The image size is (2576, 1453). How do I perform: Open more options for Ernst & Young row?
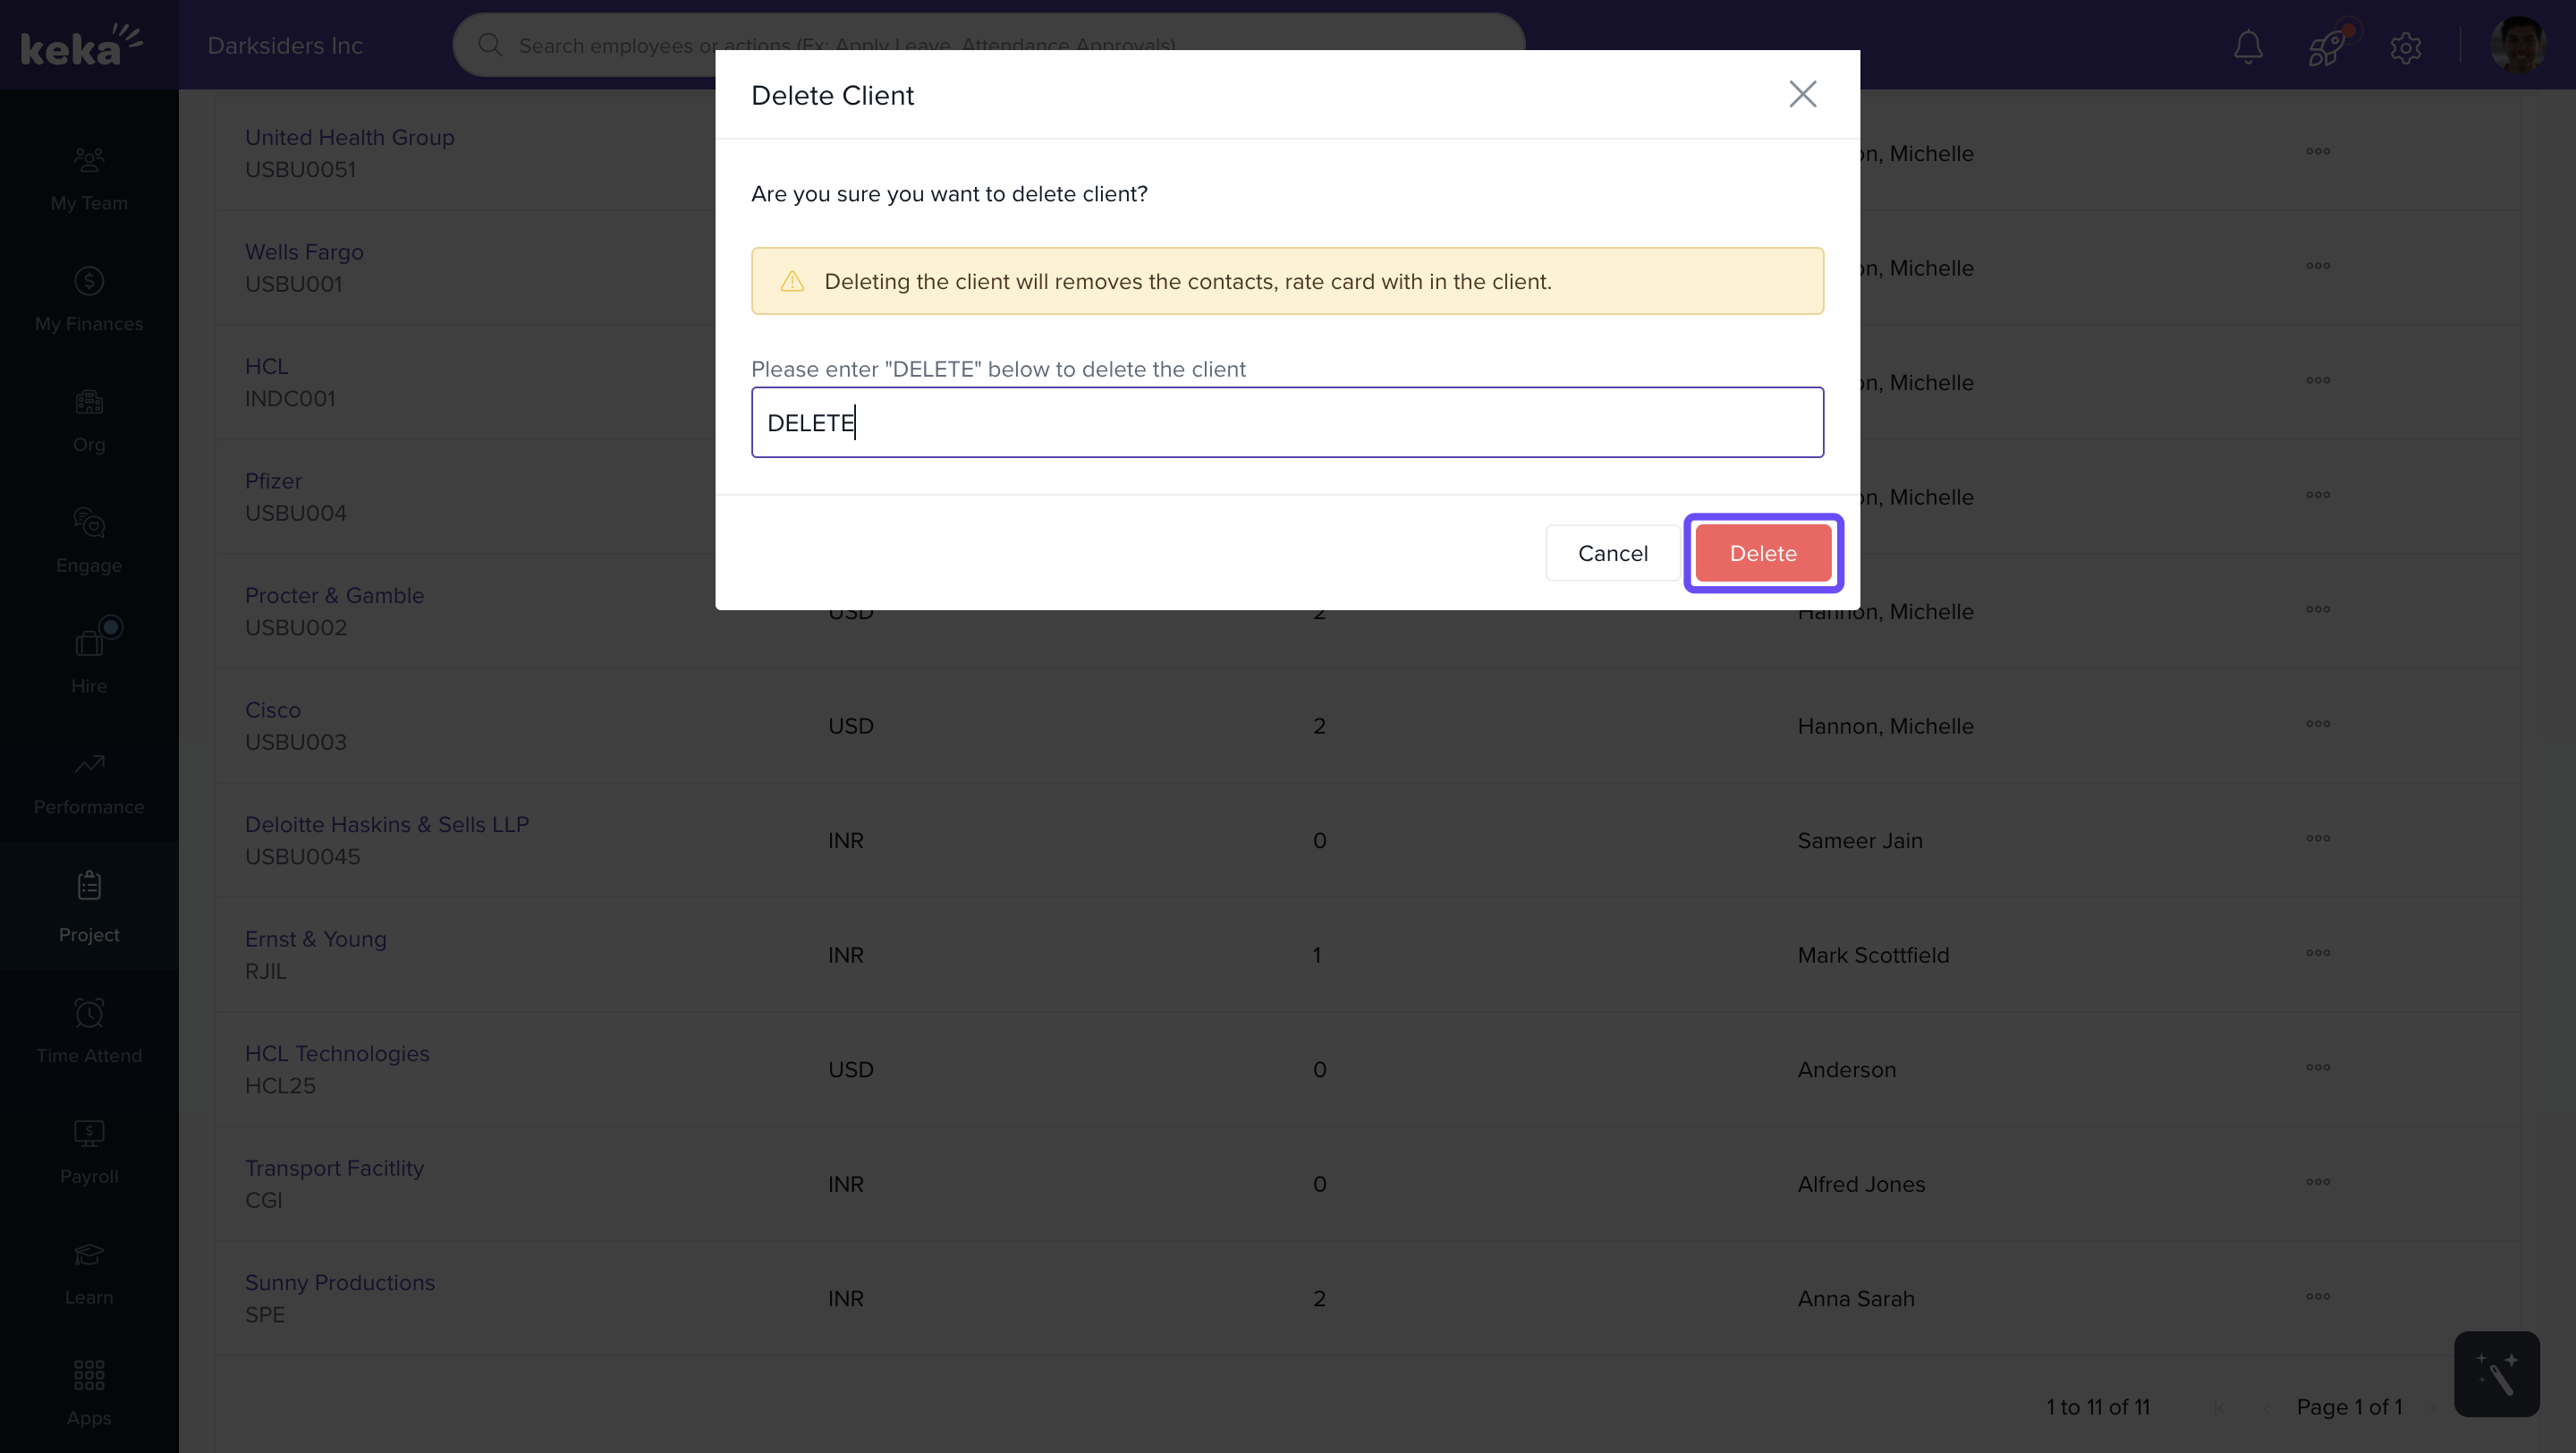(2318, 953)
